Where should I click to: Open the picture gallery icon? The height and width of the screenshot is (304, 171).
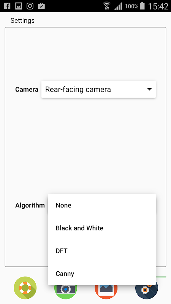[106, 292]
